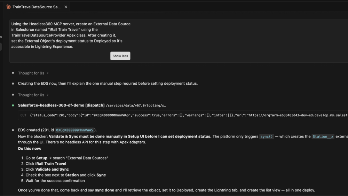Click the 'Once you've done that' closing paragraph
The image size is (348, 196).
(x=166, y=190)
